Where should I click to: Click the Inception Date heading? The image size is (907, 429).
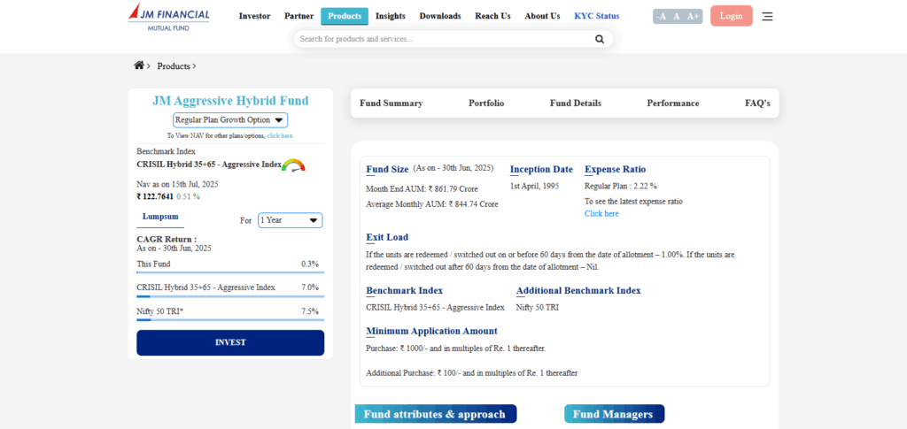tap(541, 170)
